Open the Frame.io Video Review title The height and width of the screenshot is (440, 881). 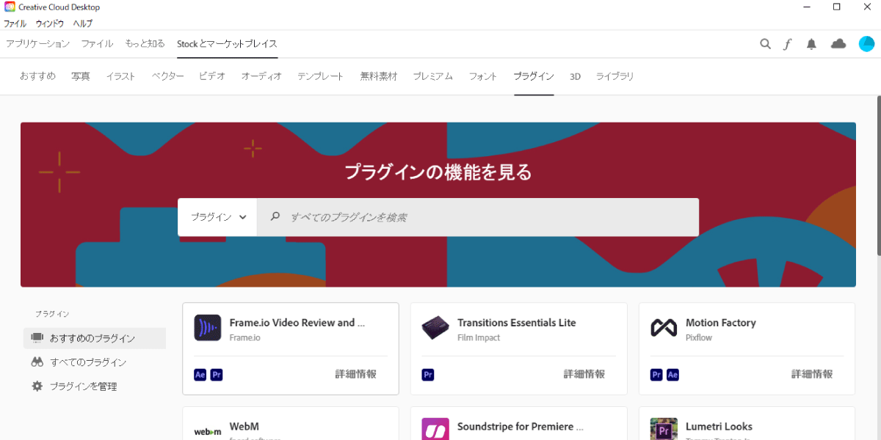click(x=297, y=323)
